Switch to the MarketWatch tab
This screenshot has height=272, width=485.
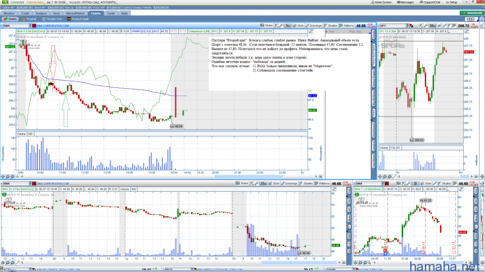pyautogui.click(x=75, y=13)
